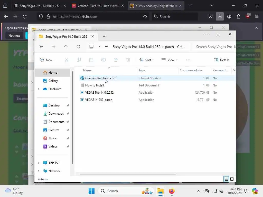The image size is (263, 197).
Task: Reload the Firefox page
Action: tap(25, 17)
